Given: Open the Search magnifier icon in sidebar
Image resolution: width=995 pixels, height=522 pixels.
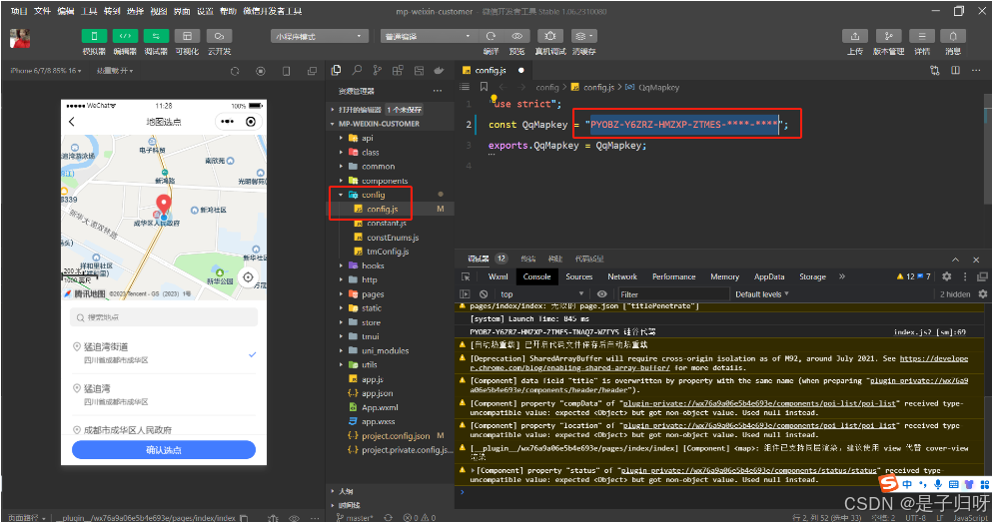Looking at the screenshot, I should pyautogui.click(x=358, y=71).
